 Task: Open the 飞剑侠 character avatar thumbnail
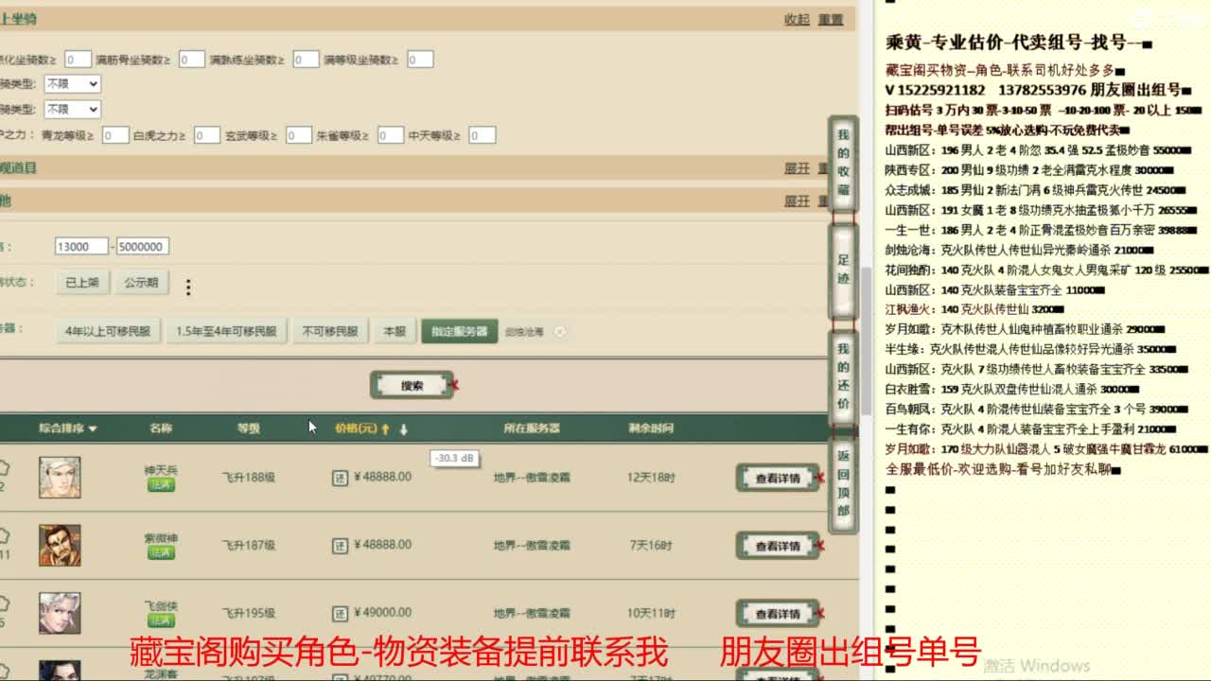click(60, 613)
